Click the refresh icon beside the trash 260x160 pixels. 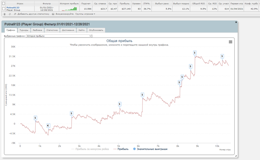tap(10, 14)
